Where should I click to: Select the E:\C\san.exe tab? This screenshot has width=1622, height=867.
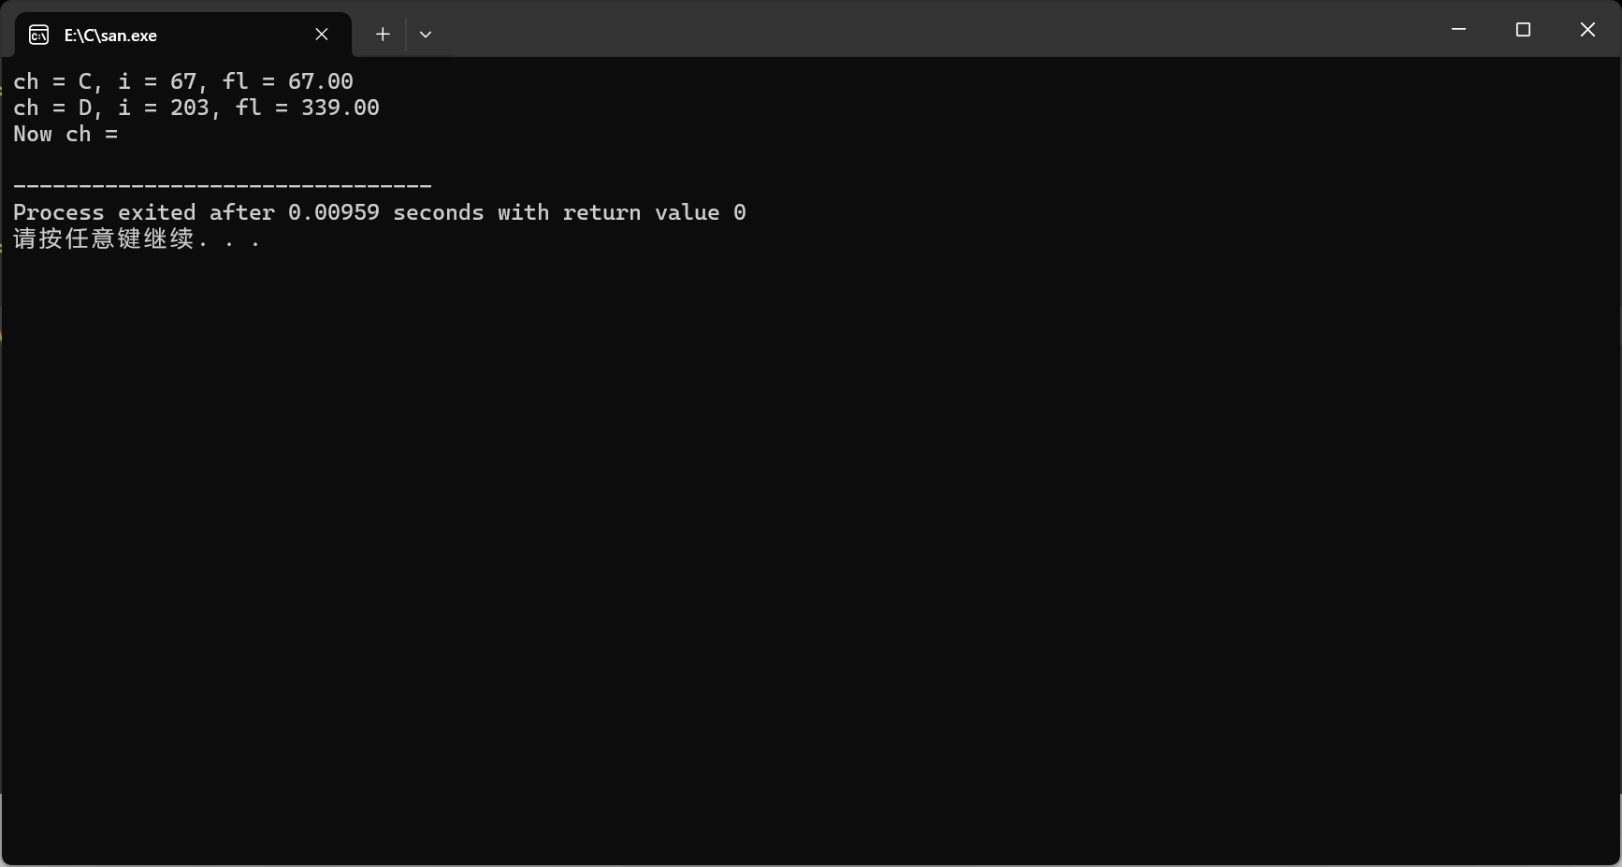183,35
